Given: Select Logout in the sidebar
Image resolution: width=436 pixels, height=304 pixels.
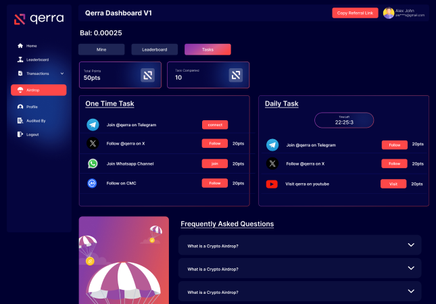Looking at the screenshot, I should pyautogui.click(x=32, y=134).
